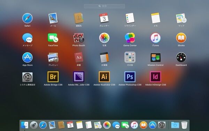Viewport: 209px width, 131px height.
Task: Launch the Mail (メール) app in Launchpad
Action: point(53,18)
